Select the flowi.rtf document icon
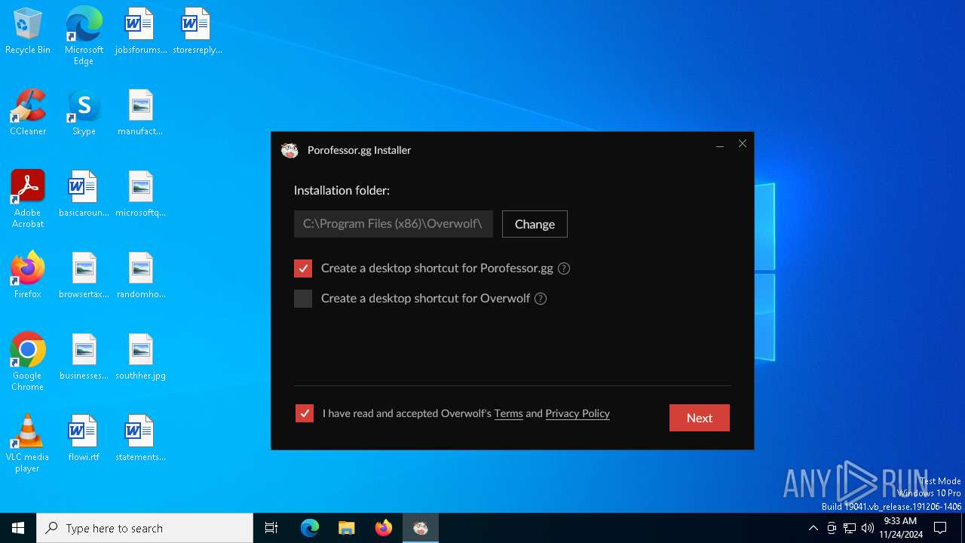 point(84,439)
